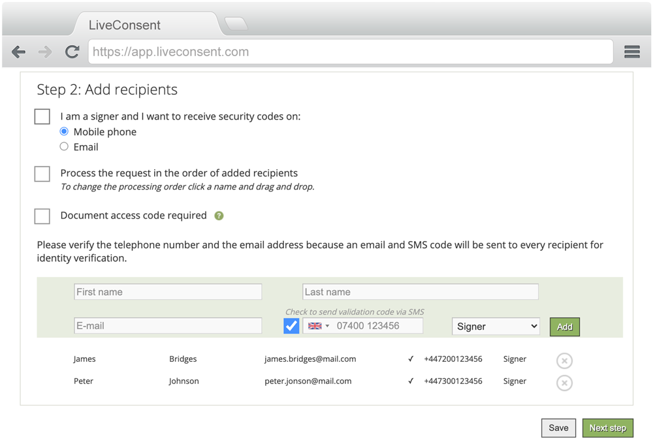This screenshot has width=653, height=448.
Task: Select the Mobile phone radio option
Action: 64,131
